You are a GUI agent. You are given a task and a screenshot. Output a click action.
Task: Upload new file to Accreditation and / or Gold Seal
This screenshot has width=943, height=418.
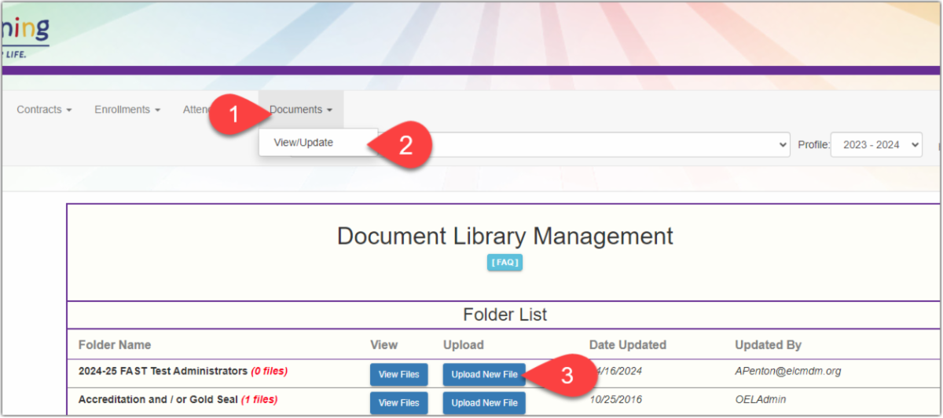pyautogui.click(x=484, y=403)
